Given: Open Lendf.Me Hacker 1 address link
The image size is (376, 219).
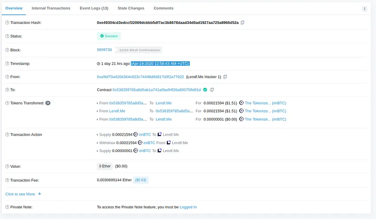Looking at the screenshot, I should point(140,77).
